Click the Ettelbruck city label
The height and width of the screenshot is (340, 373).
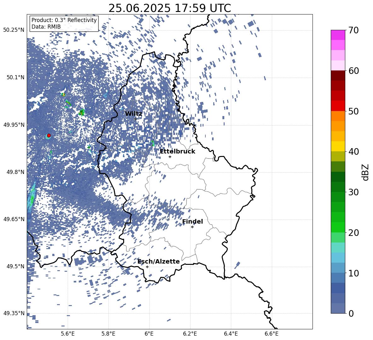[x=177, y=151]
